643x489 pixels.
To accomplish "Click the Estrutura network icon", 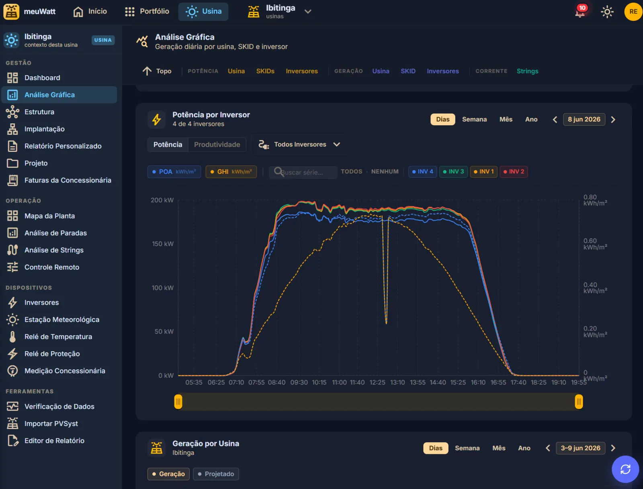I will click(12, 112).
